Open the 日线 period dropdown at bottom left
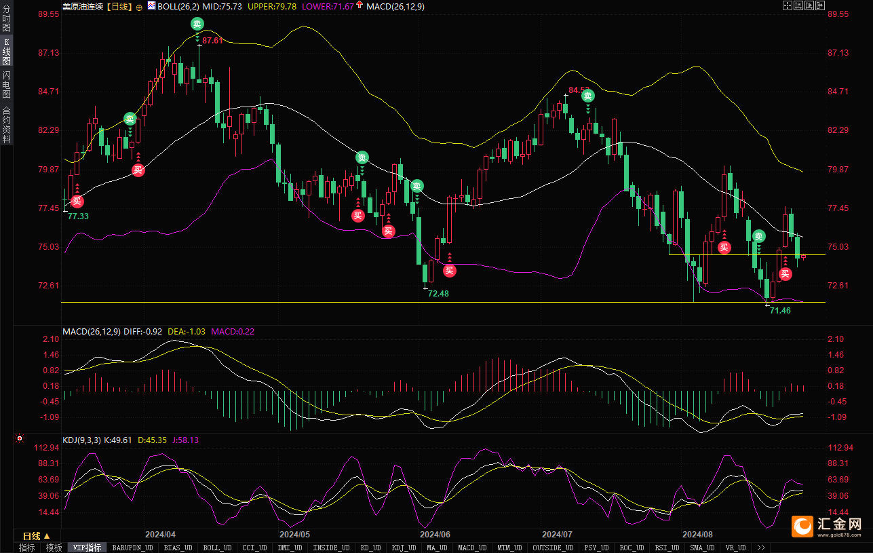Screen dimensions: 873x553 [x=37, y=536]
